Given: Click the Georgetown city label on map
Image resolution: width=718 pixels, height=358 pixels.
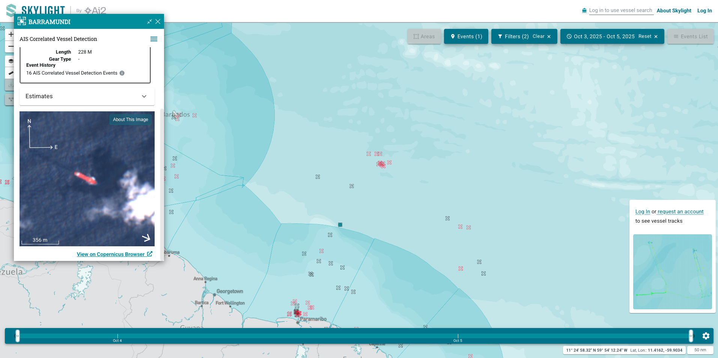Looking at the screenshot, I should (x=230, y=291).
